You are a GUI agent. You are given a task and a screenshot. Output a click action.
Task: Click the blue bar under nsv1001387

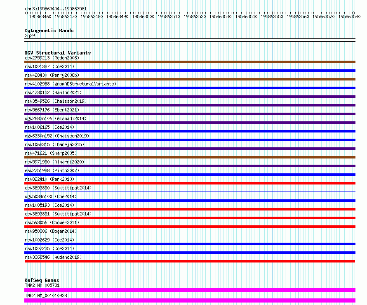(190, 71)
